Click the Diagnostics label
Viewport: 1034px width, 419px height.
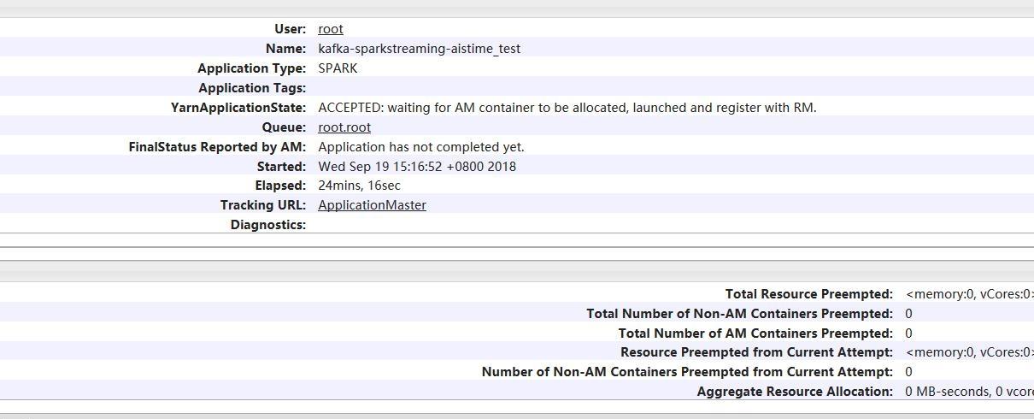tap(268, 225)
